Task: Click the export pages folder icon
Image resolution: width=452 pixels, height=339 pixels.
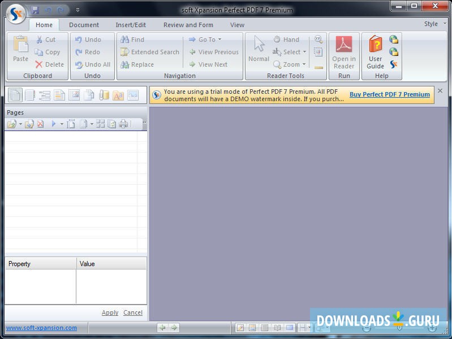Action: [29, 124]
